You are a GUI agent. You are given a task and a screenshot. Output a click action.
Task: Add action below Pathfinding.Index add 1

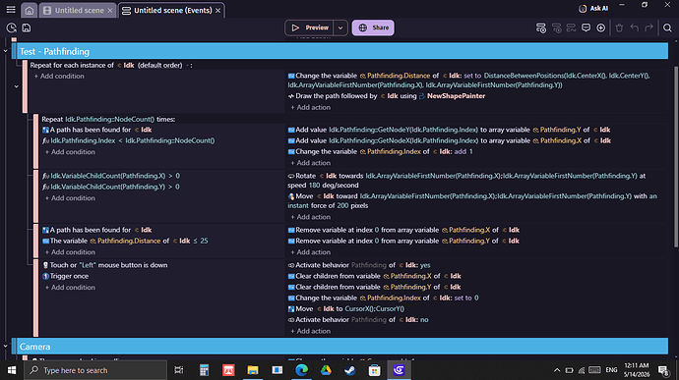(x=310, y=163)
